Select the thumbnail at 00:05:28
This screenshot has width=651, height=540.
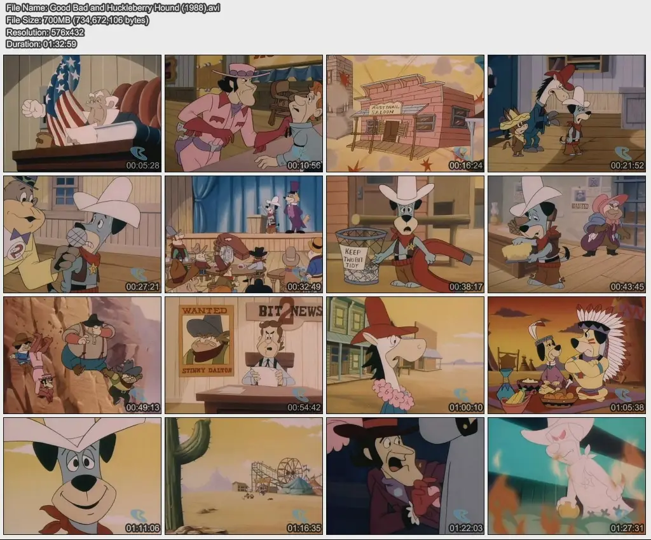point(82,113)
